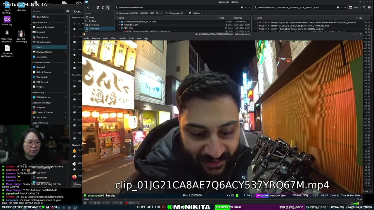The width and height of the screenshot is (374, 210).
Task: Open Bluetooth settings
Action: (x=49, y=67)
